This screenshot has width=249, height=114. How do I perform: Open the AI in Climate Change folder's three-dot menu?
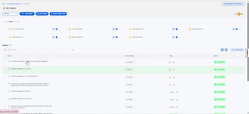[60, 29]
